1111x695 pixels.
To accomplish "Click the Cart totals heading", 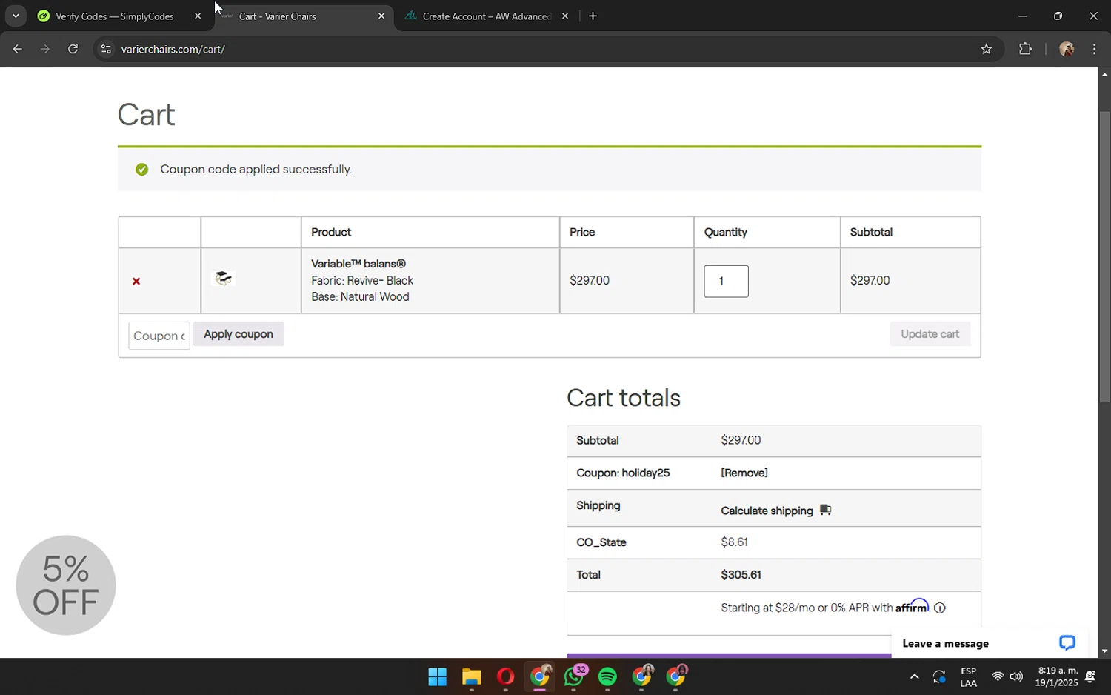I will coord(624,398).
